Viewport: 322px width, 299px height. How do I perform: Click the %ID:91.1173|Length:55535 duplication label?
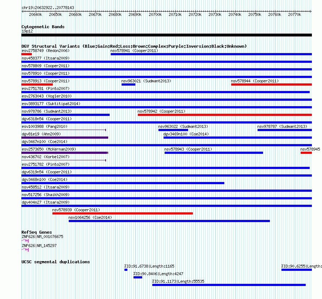(178, 281)
